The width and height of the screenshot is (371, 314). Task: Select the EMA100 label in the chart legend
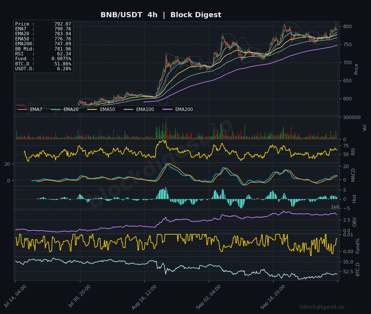pyautogui.click(x=145, y=110)
